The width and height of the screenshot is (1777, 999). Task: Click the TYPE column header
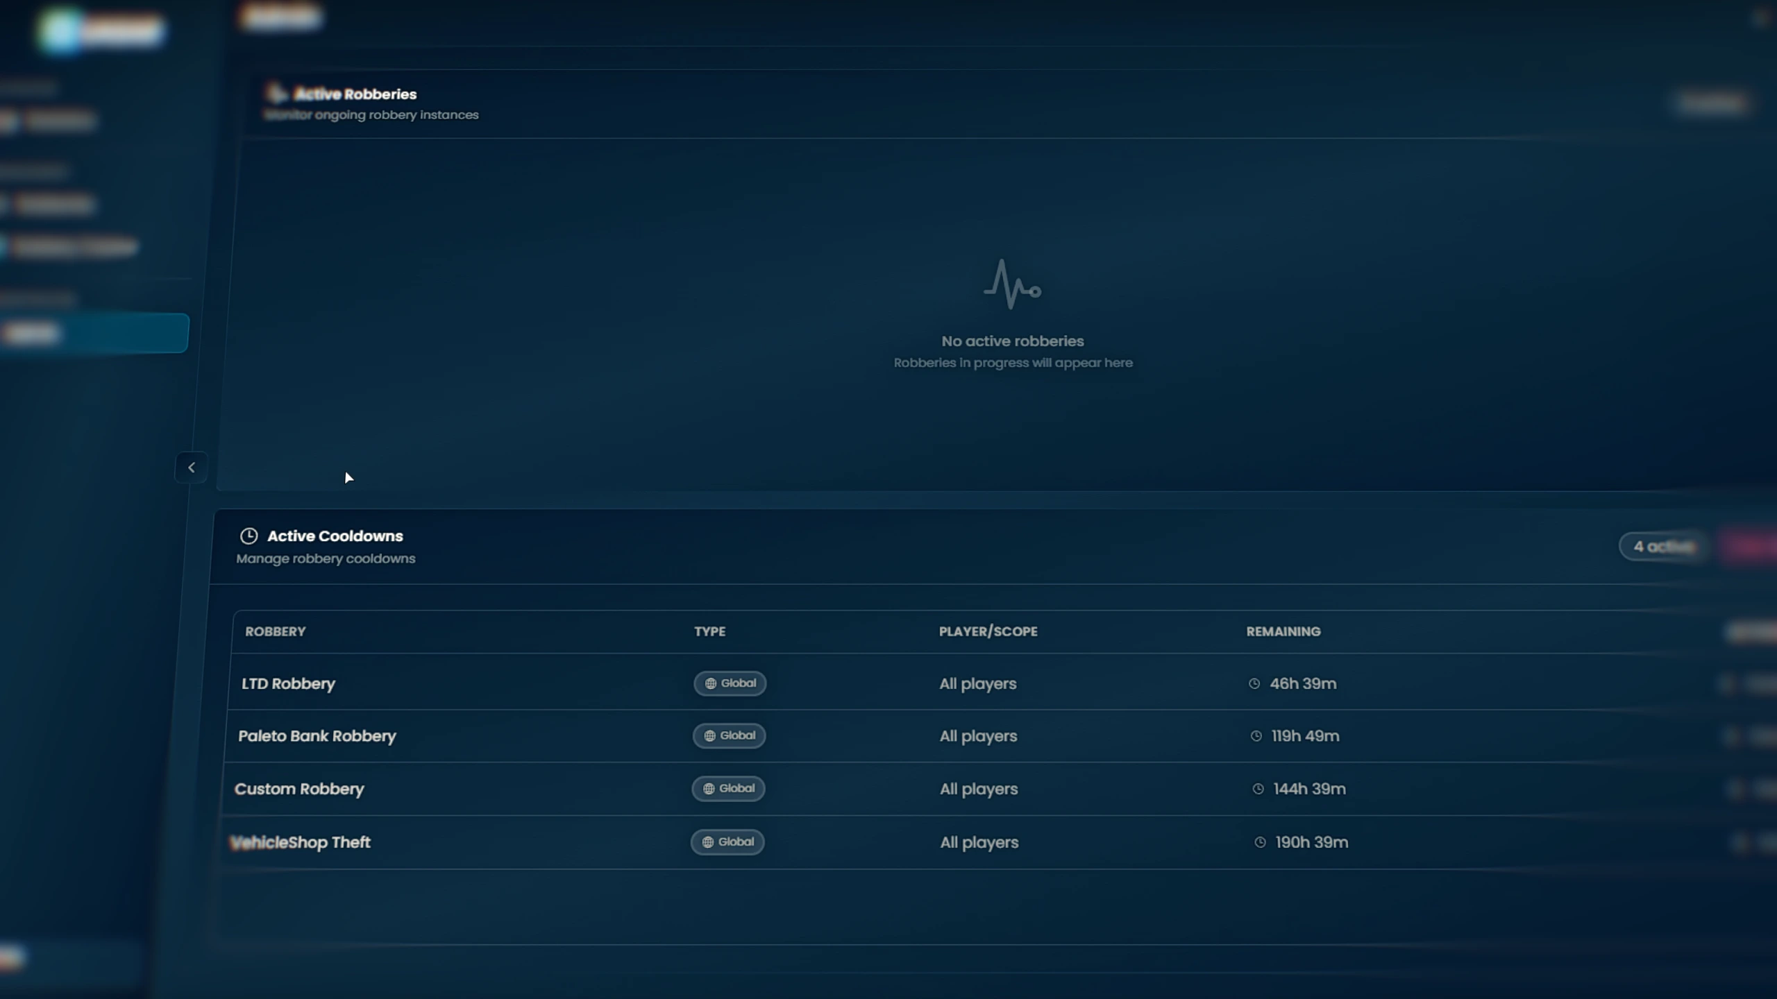tap(709, 631)
